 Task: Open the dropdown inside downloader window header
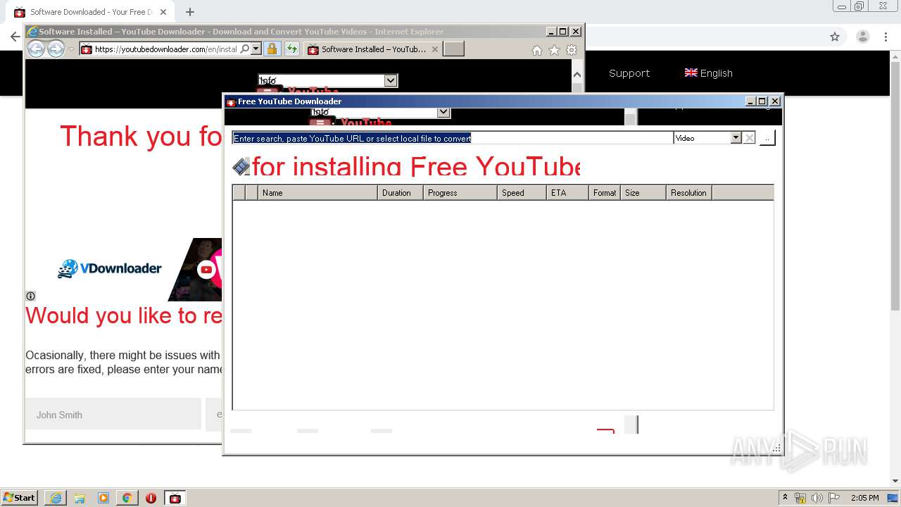pyautogui.click(x=443, y=112)
